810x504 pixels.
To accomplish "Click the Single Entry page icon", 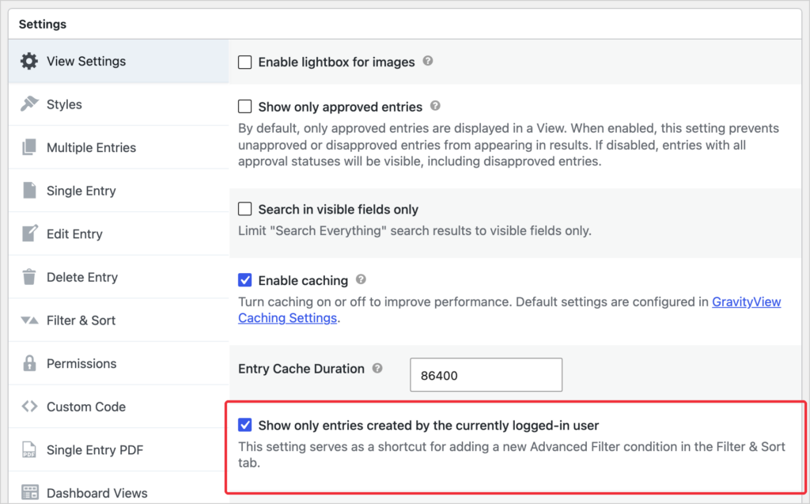I will tap(29, 190).
